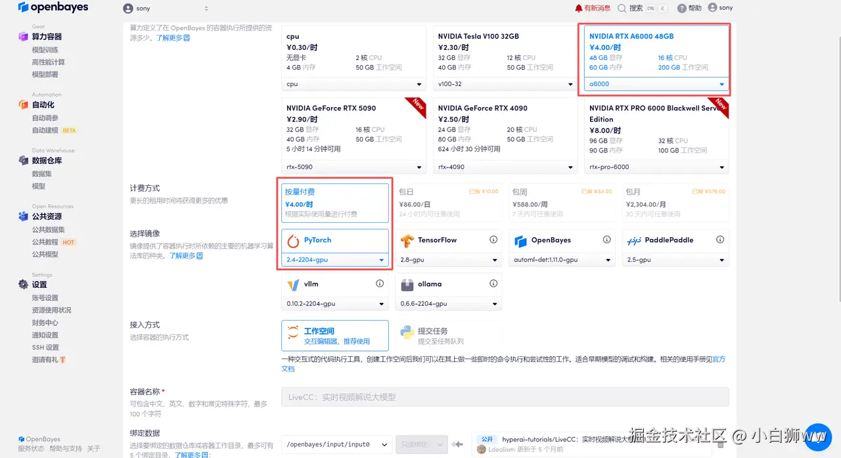This screenshot has height=458, width=841.
Task: Open 高性能计算 in the sidebar
Action: pos(49,62)
